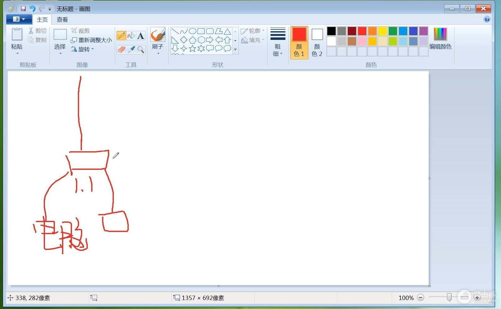Open the blue Paint application menu button
This screenshot has height=309, width=501.
pyautogui.click(x=19, y=19)
